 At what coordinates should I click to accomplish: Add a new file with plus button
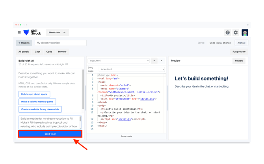[154, 61]
